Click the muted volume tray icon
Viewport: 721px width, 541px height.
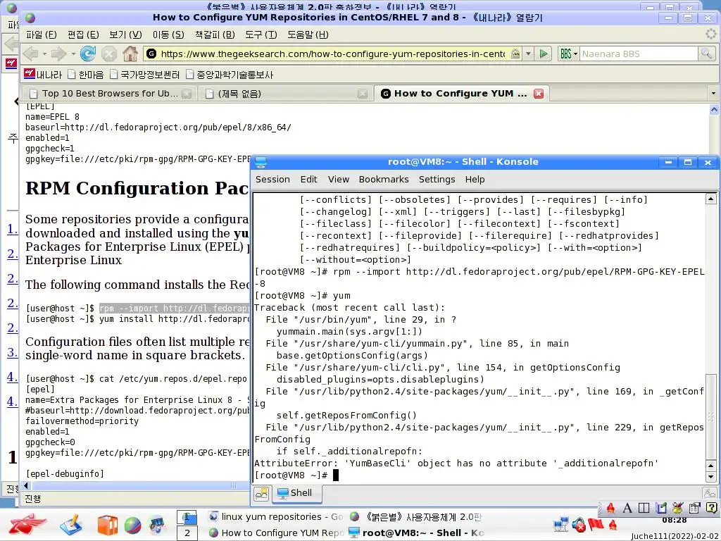click(579, 525)
